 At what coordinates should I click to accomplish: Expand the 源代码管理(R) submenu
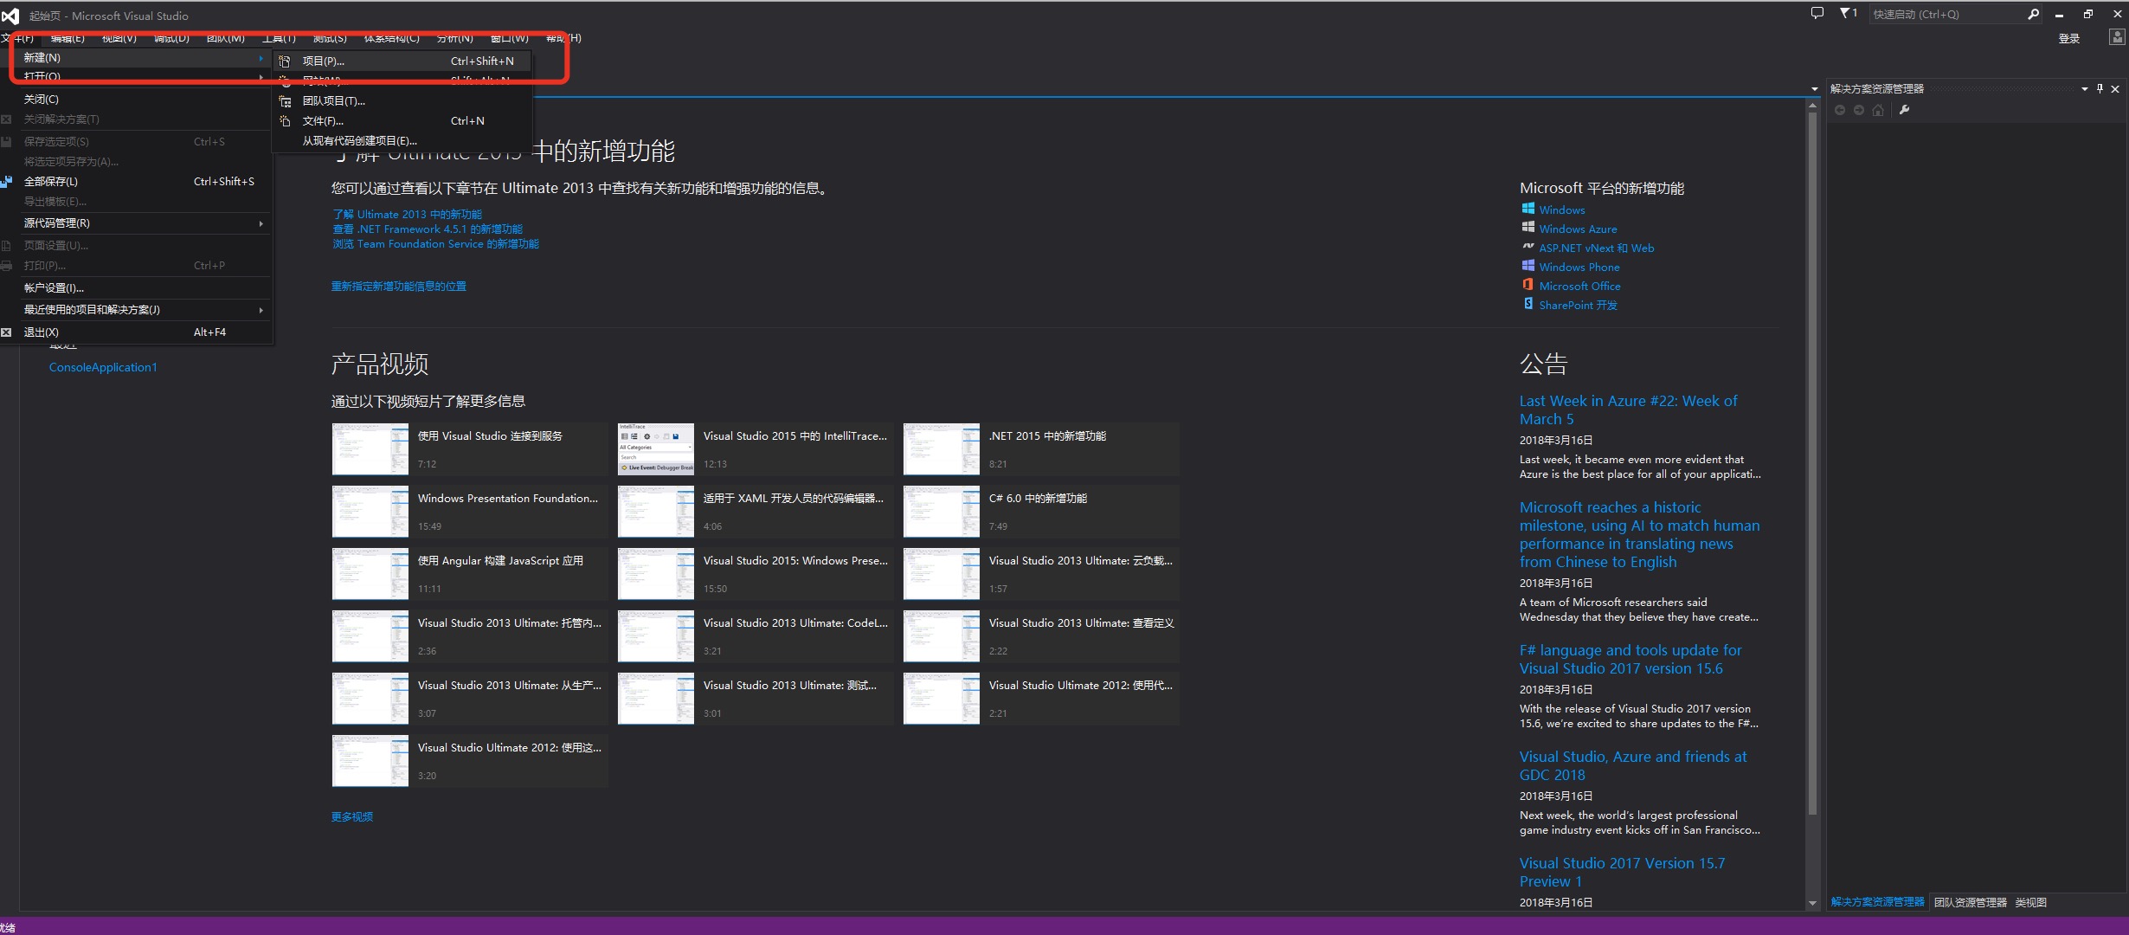tap(260, 223)
